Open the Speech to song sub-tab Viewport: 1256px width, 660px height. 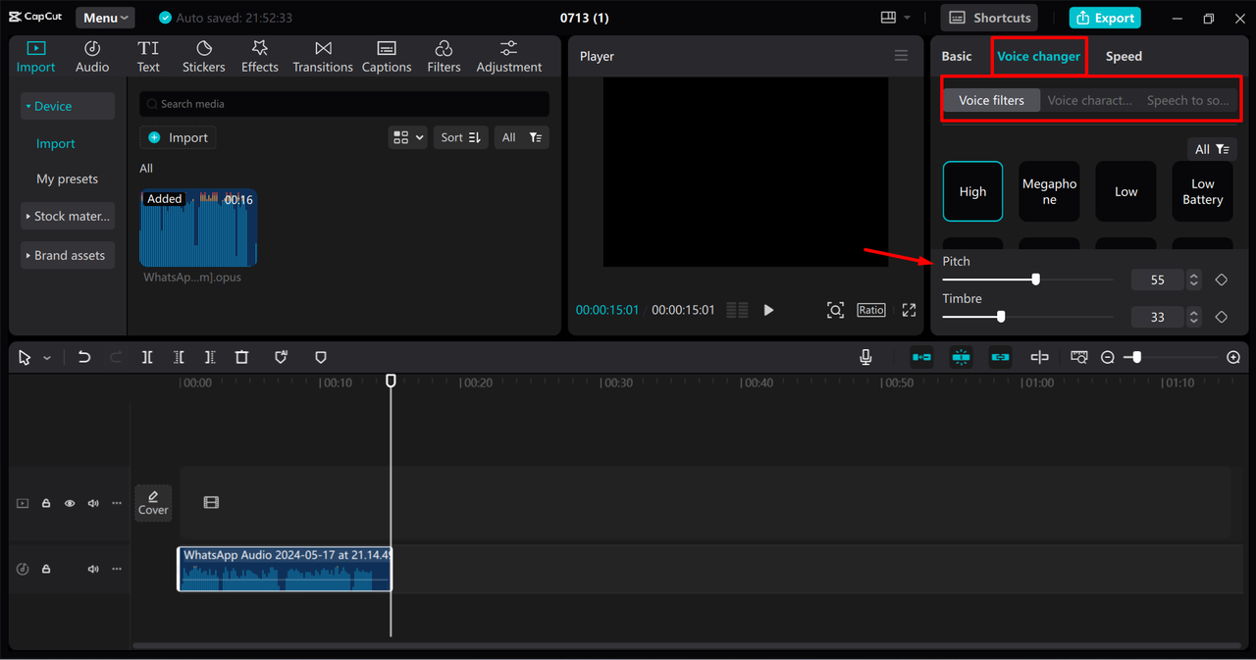point(1187,100)
